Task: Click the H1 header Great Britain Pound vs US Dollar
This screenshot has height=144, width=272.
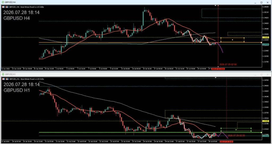Action: [32, 79]
